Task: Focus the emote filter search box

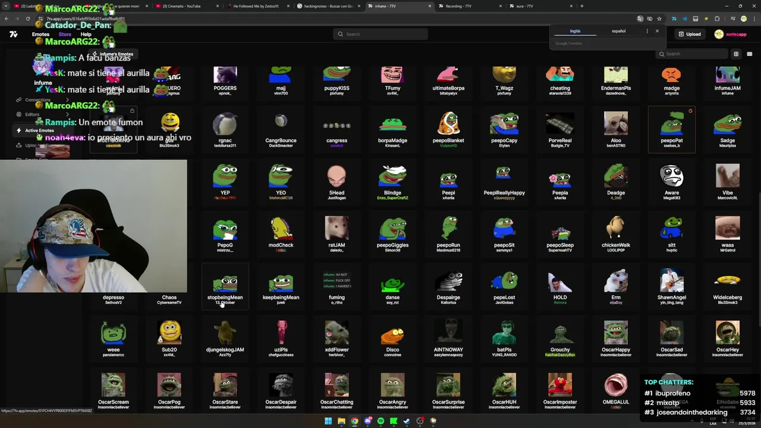Action: click(x=692, y=54)
